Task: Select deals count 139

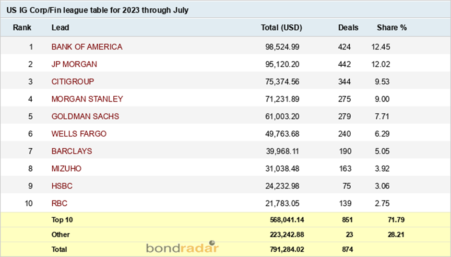Action: 345,203
